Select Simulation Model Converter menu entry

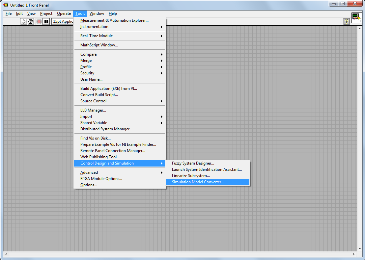coord(198,182)
